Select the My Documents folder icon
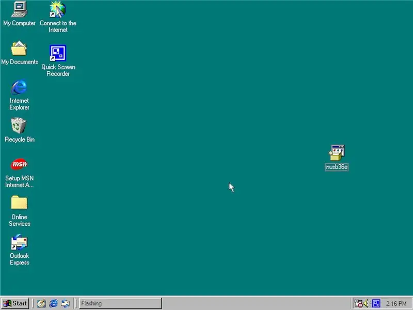This screenshot has height=310, width=413. pyautogui.click(x=19, y=48)
